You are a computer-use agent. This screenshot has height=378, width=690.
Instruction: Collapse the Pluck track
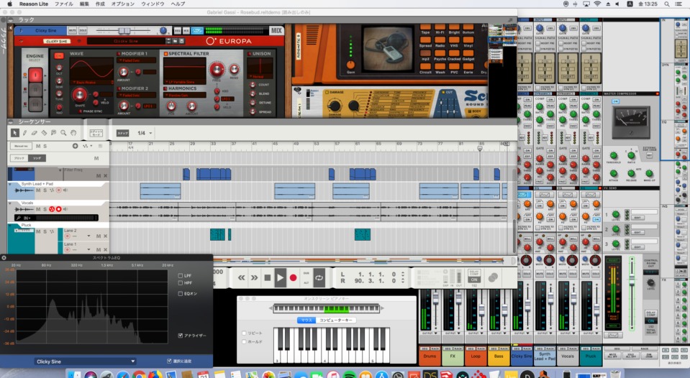(x=10, y=225)
